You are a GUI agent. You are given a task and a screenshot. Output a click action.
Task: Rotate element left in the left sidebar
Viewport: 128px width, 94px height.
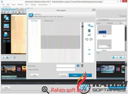click(4, 41)
